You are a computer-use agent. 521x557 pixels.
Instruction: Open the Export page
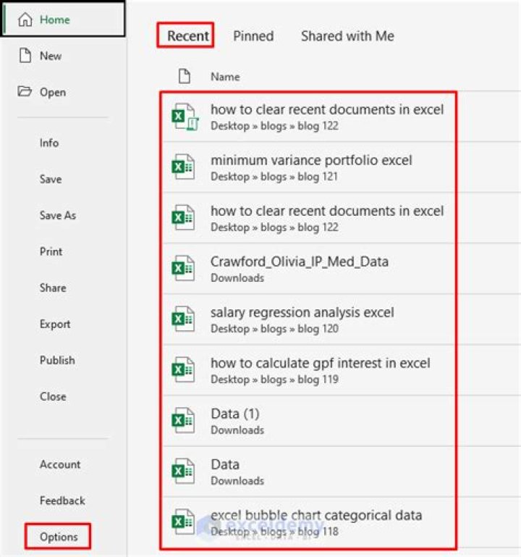[55, 324]
